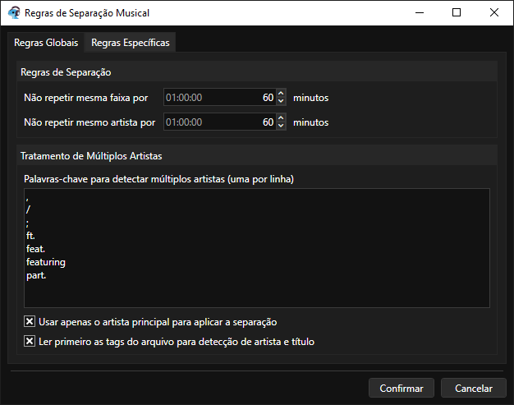Close the dialog with the X button

coord(494,13)
